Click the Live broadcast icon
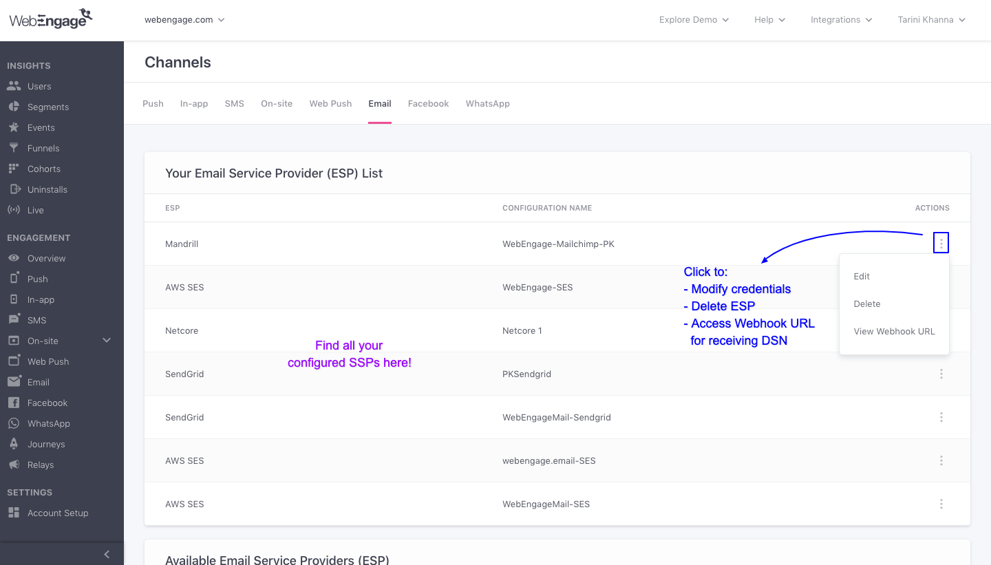Viewport: 991px width, 565px height. pyautogui.click(x=14, y=210)
